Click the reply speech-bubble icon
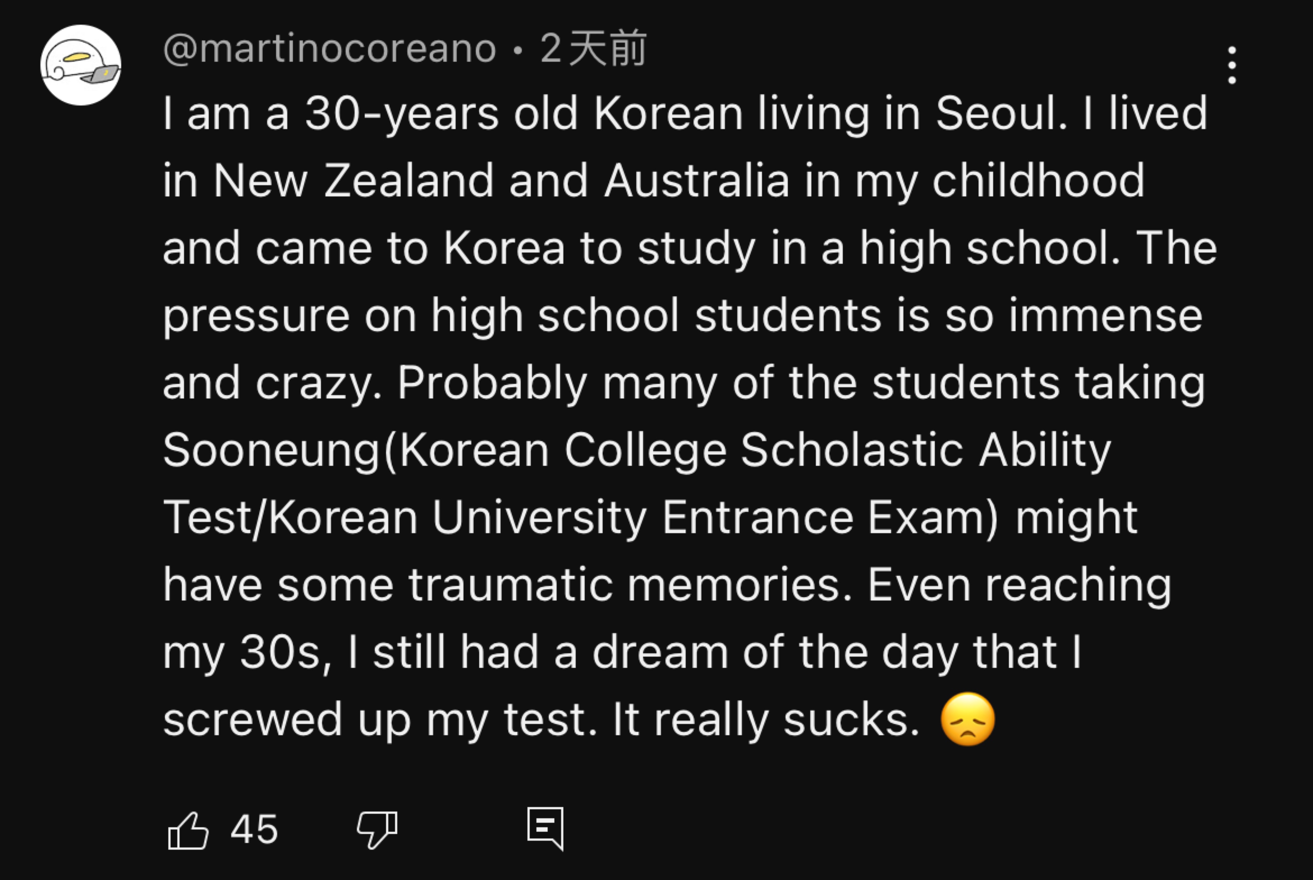Screen dimensions: 1313x880 [x=545, y=829]
